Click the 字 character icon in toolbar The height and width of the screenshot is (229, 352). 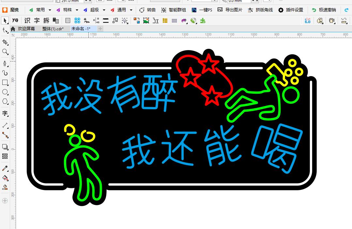tap(37, 20)
